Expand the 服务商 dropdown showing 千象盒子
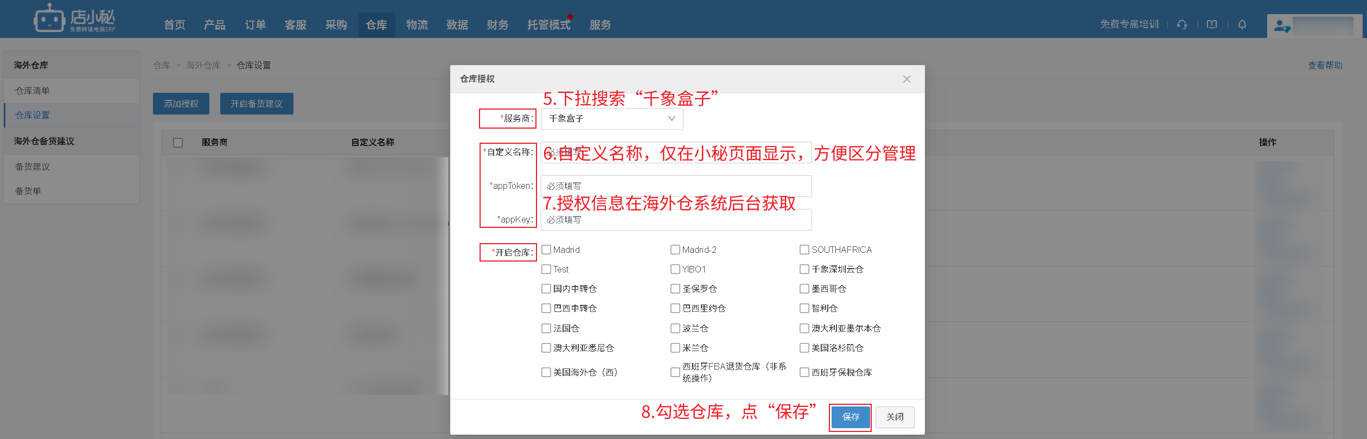The width and height of the screenshot is (1367, 439). pyautogui.click(x=612, y=119)
